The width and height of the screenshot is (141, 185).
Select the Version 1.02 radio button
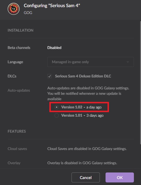point(56,107)
